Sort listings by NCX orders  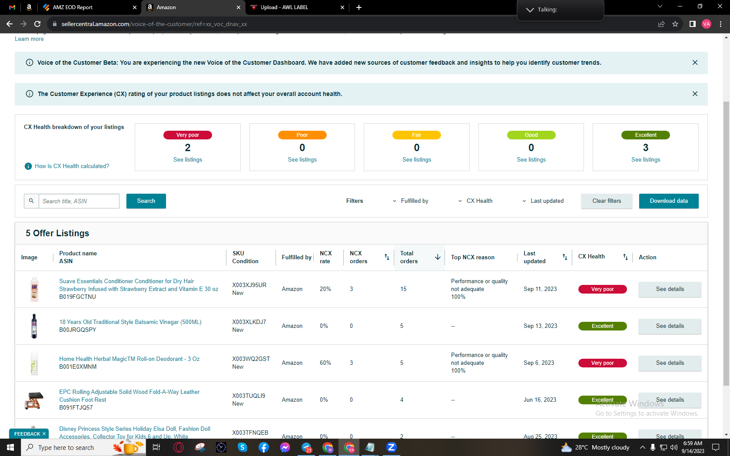(x=387, y=257)
